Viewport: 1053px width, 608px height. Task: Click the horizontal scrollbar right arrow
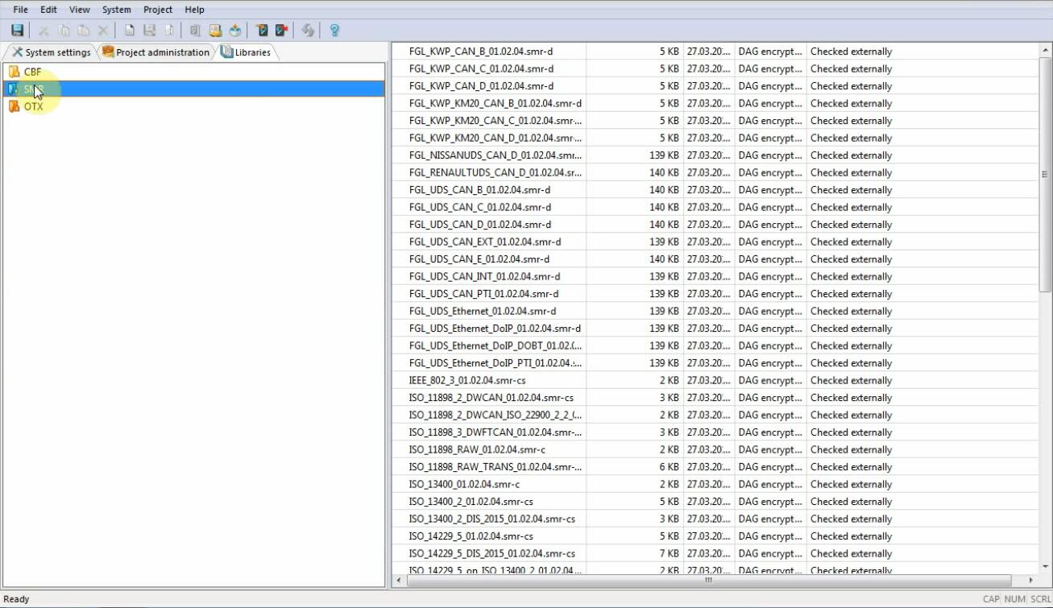point(1030,580)
